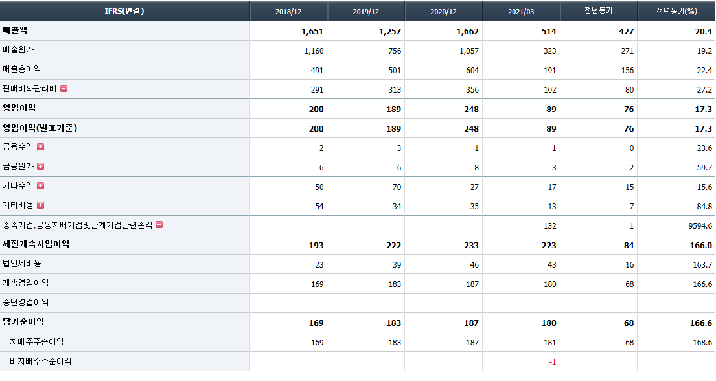Click 매출총이익 growth value 22.4
The image size is (716, 381).
(704, 71)
